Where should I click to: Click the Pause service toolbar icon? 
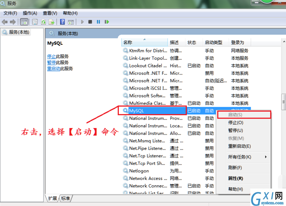point(98,22)
